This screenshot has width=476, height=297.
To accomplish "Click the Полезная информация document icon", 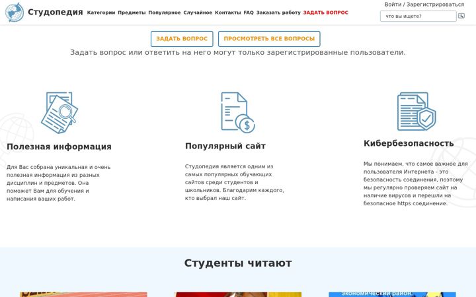I will [59, 112].
